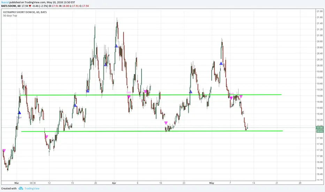Click the blue buy triangle near 20.60 at April start
The width and height of the screenshot is (325, 192).
(116, 46)
